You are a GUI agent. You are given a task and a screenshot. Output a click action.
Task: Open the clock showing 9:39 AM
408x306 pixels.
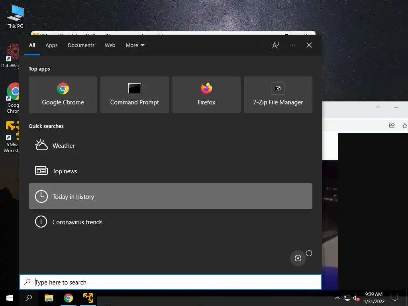pos(374,298)
